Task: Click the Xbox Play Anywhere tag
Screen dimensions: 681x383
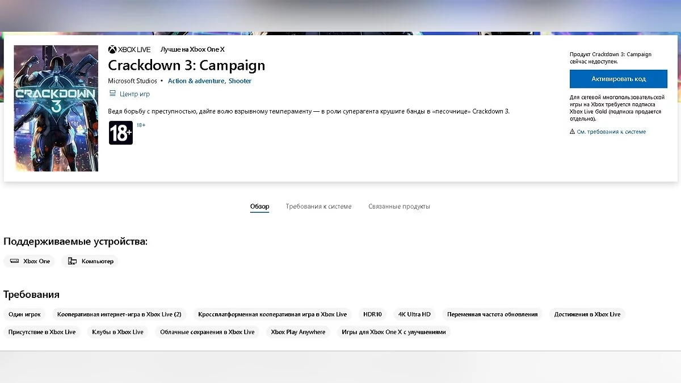Action: tap(299, 332)
